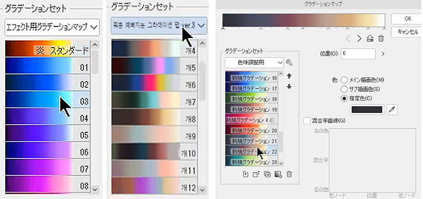Open the ver.3 gradient set dropdown
This screenshot has width=423, height=199.
pyautogui.click(x=159, y=25)
